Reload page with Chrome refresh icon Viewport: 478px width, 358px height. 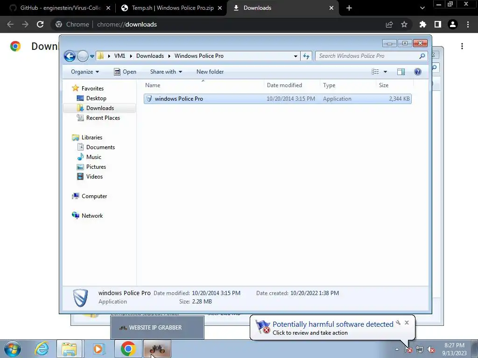(x=40, y=24)
